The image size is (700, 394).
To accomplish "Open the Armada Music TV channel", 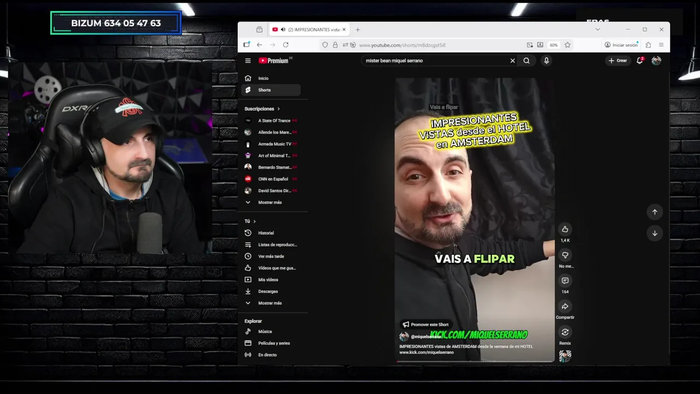I will pos(271,144).
